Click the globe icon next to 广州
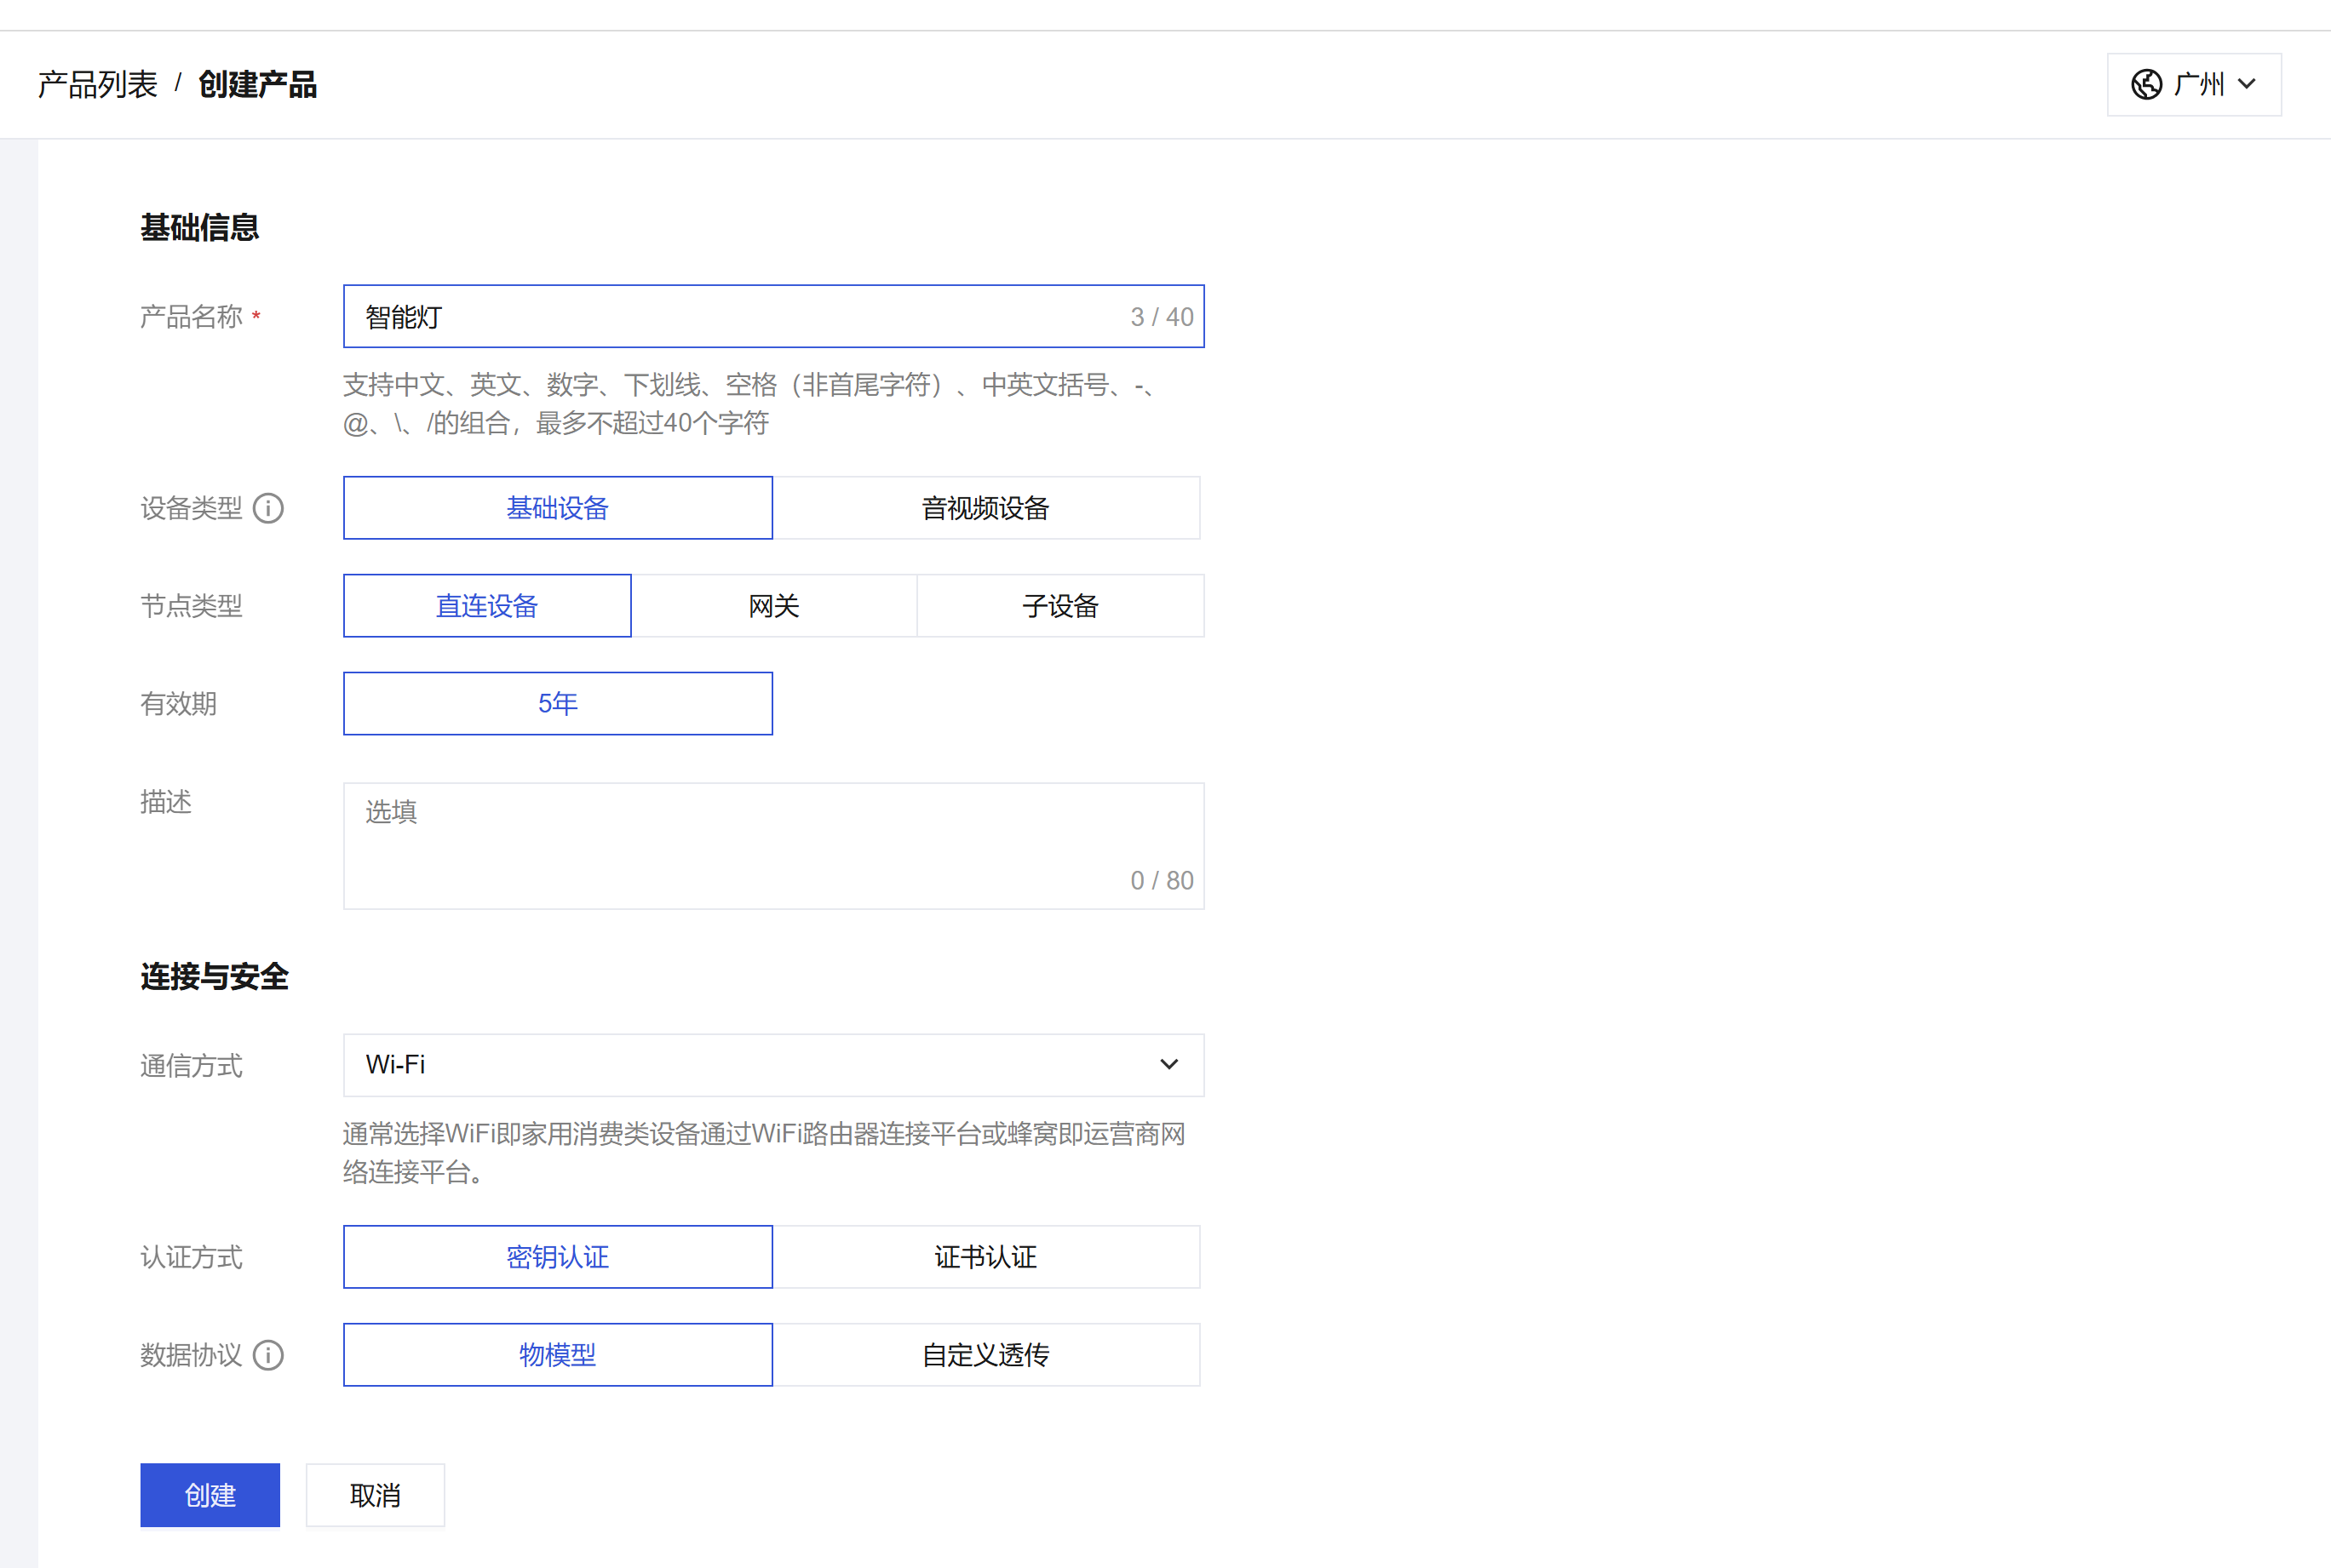Screen dimensions: 2331x1568 (2146, 85)
